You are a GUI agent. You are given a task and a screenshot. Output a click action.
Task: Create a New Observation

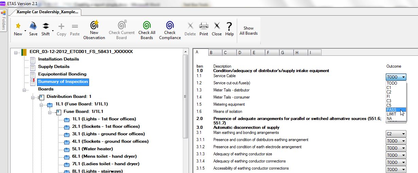(94, 25)
